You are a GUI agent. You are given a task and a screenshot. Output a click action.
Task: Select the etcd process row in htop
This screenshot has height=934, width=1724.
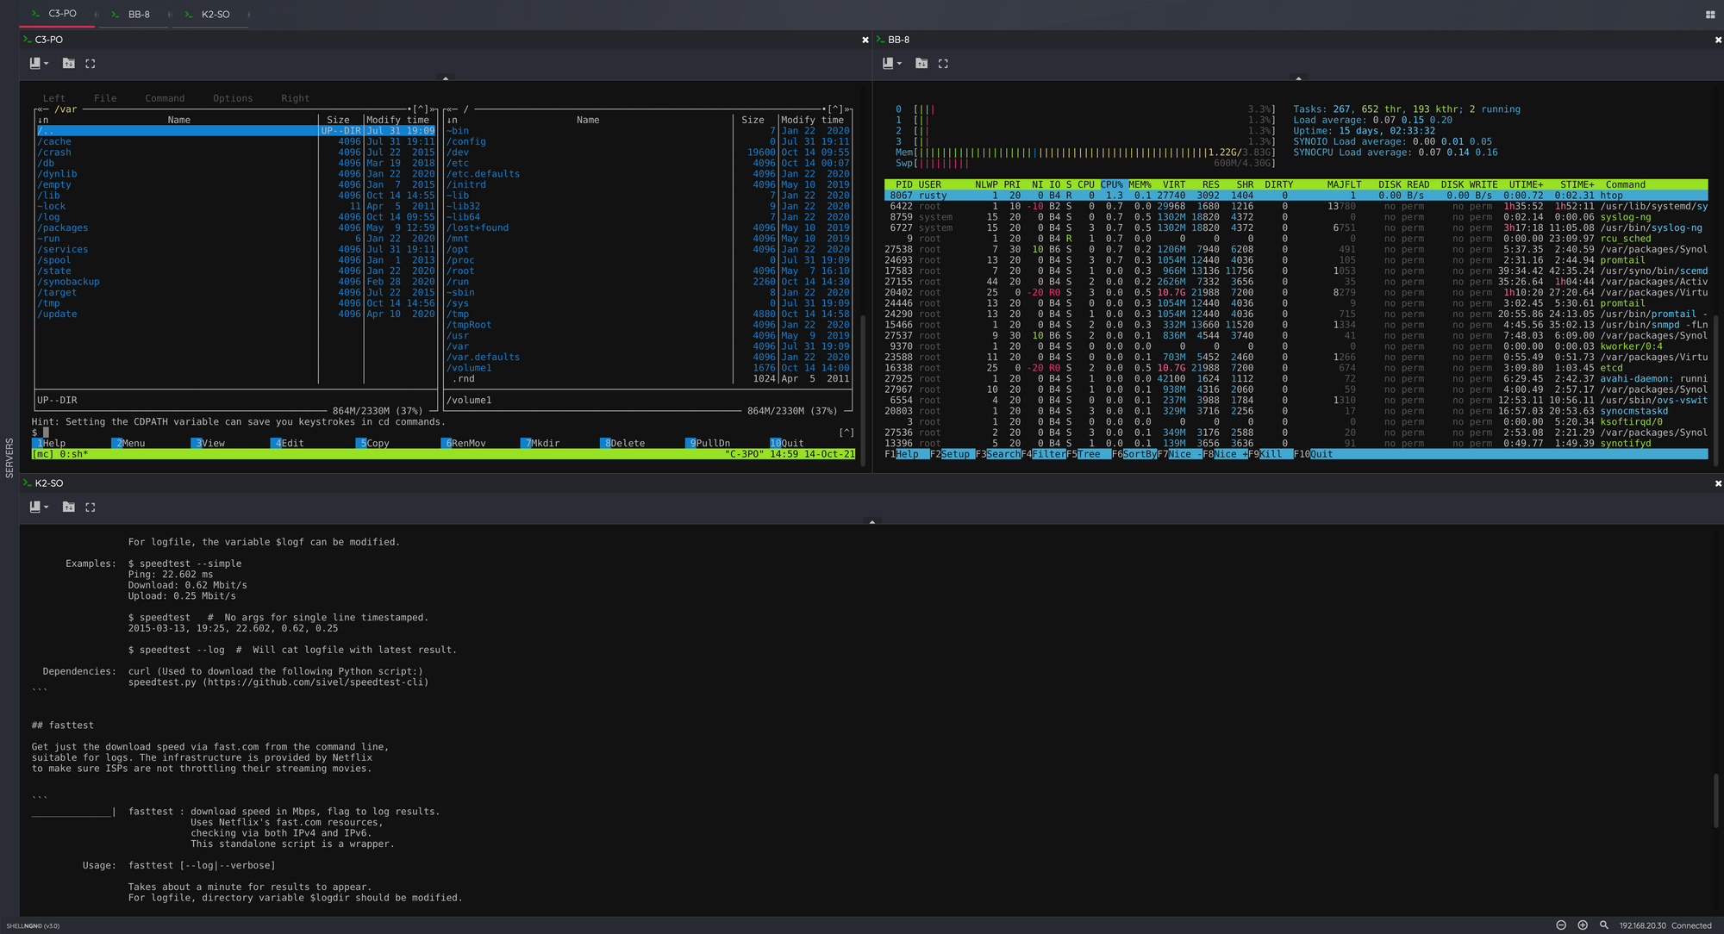point(1296,368)
